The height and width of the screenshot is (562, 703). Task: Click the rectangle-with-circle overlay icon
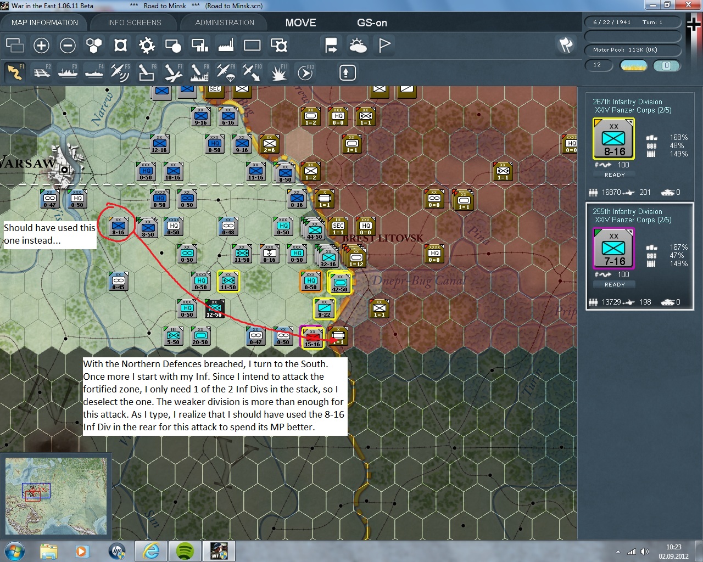[173, 45]
